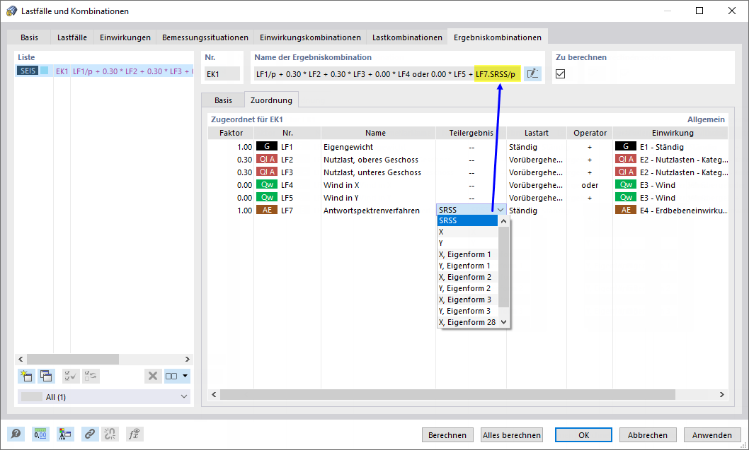749x450 pixels.
Task: Select SRSS in the dropdown list
Action: 468,220
